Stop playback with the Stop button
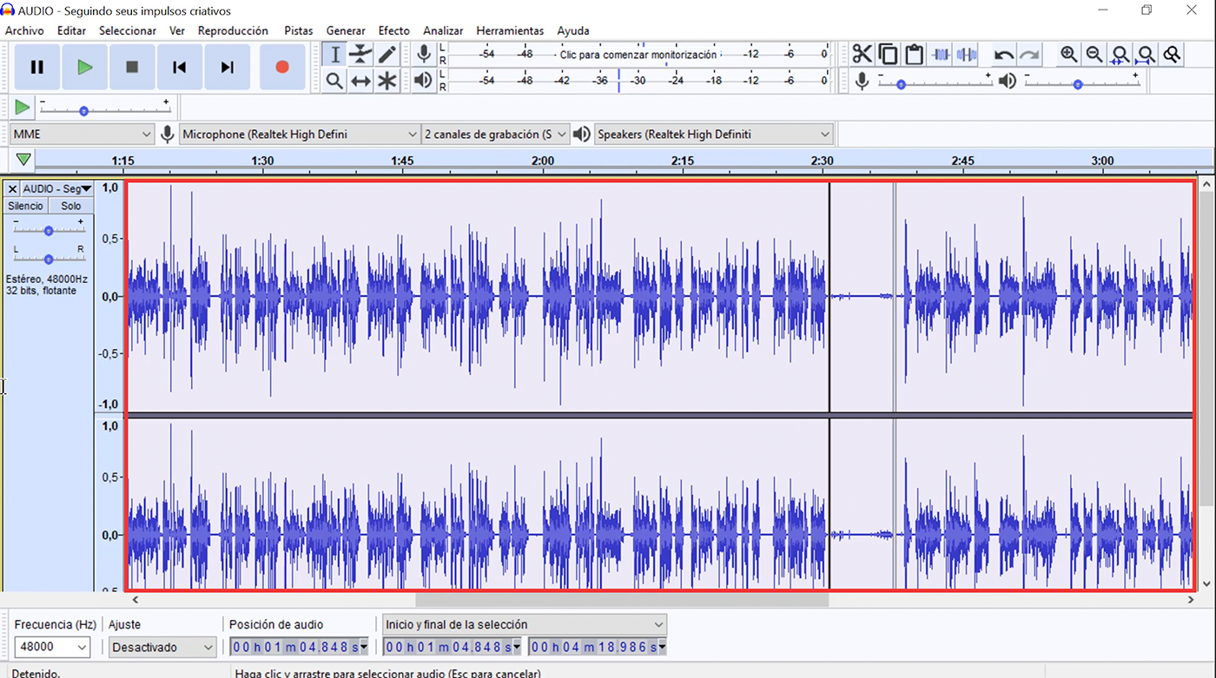Viewport: 1216px width, 678px height. tap(132, 67)
